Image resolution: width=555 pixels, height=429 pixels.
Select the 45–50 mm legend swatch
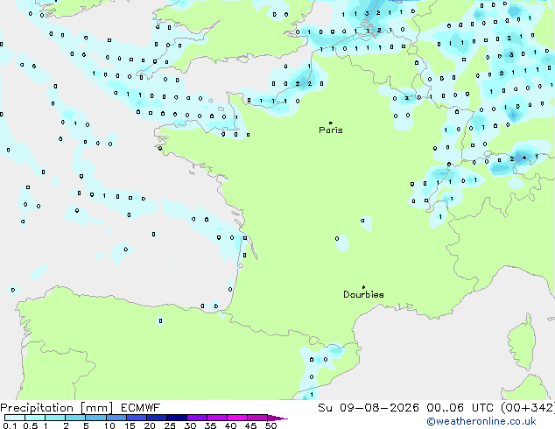coord(257,418)
